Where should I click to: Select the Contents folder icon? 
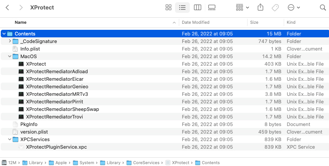(10, 34)
